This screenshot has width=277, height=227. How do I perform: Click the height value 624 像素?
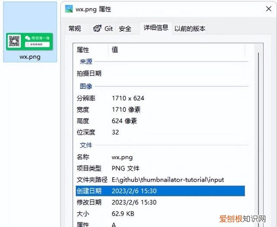click(x=124, y=121)
